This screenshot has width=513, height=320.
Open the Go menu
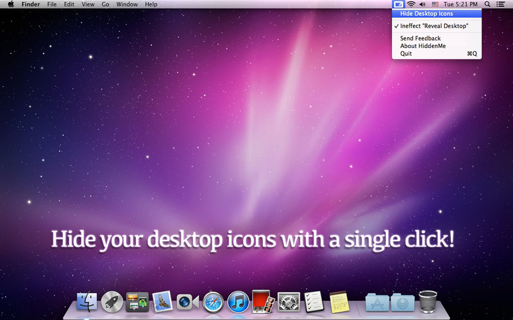tap(105, 4)
